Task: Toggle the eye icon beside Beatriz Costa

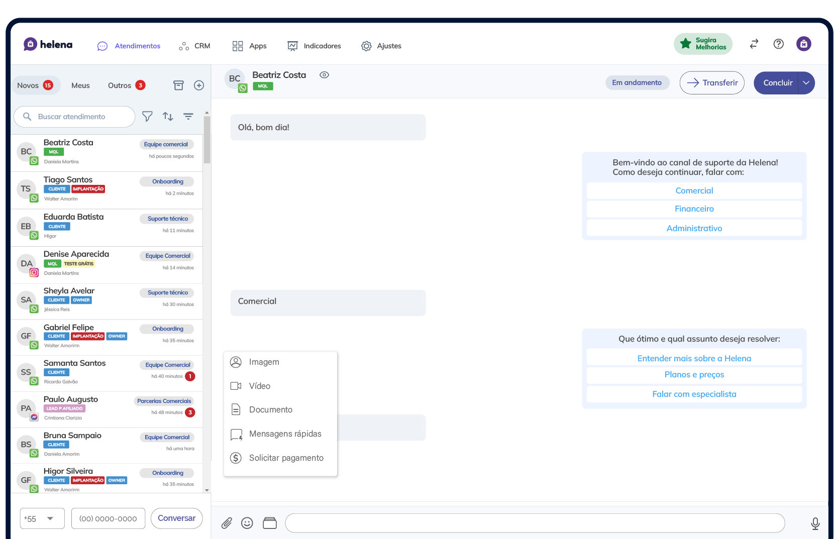Action: [x=325, y=75]
